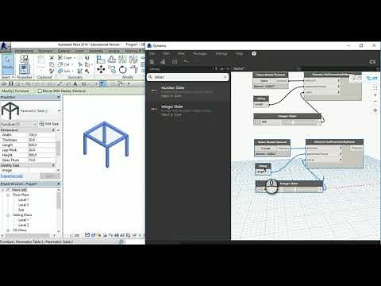The height and width of the screenshot is (286, 381).
Task: Select the Mirror Draw Axis tool
Action: pos(133,60)
